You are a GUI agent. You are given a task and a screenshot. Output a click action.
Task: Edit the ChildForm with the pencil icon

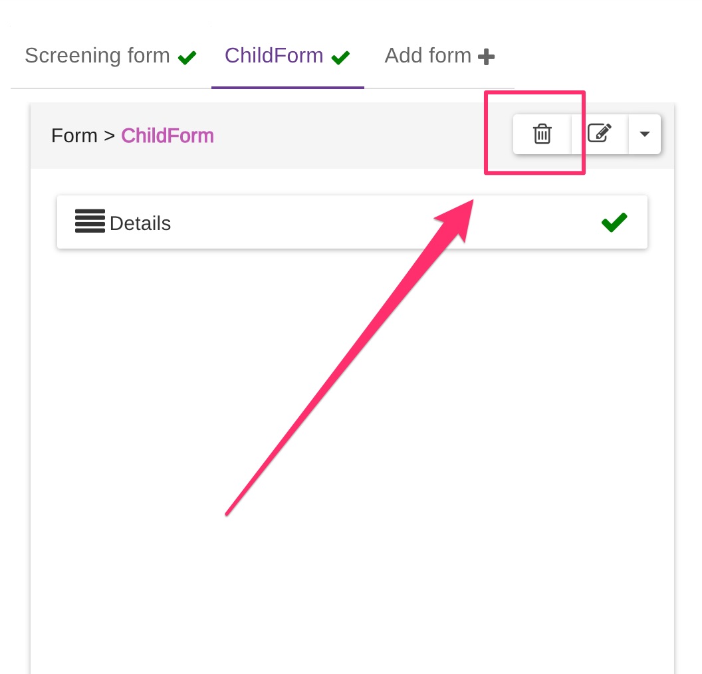click(x=600, y=134)
